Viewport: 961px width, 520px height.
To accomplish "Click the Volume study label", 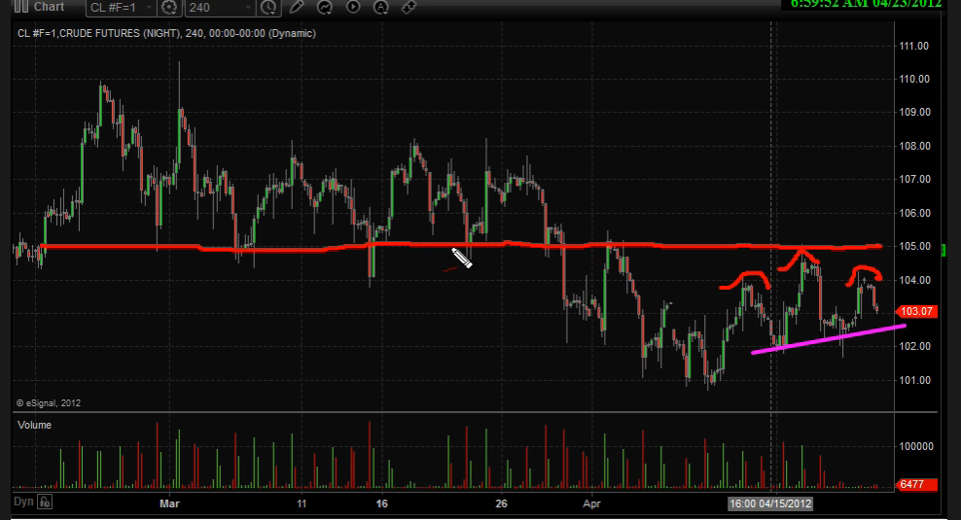I will (x=34, y=425).
